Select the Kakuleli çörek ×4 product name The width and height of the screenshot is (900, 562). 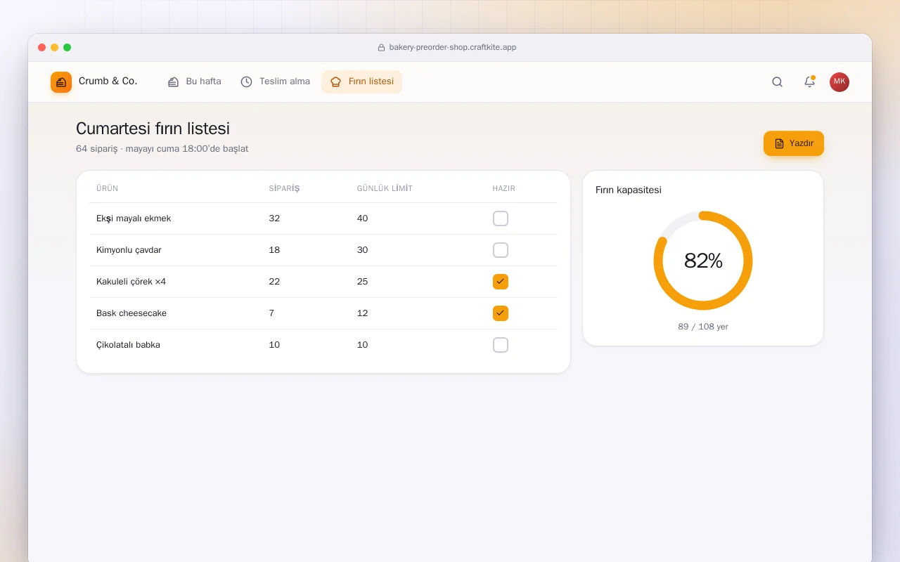[x=131, y=282]
